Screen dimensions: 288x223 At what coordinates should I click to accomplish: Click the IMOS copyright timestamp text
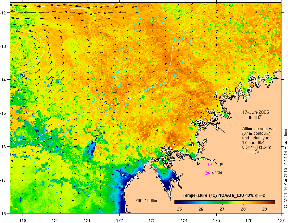pyautogui.click(x=285, y=169)
